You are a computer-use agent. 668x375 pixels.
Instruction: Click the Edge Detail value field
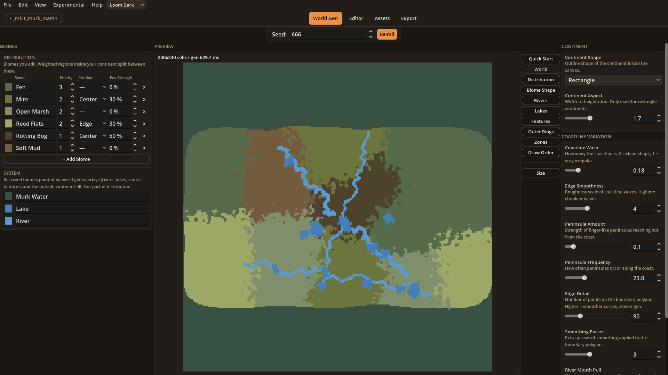(644, 316)
